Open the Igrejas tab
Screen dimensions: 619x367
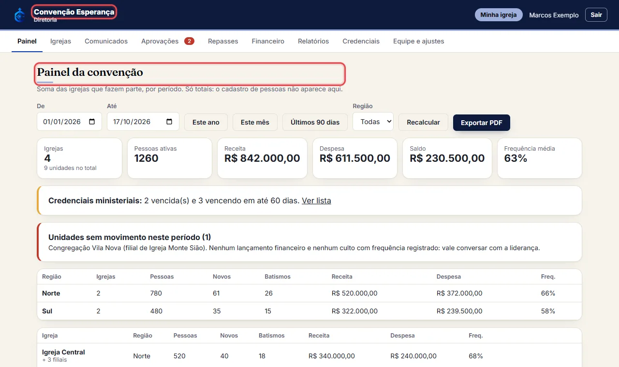[60, 41]
